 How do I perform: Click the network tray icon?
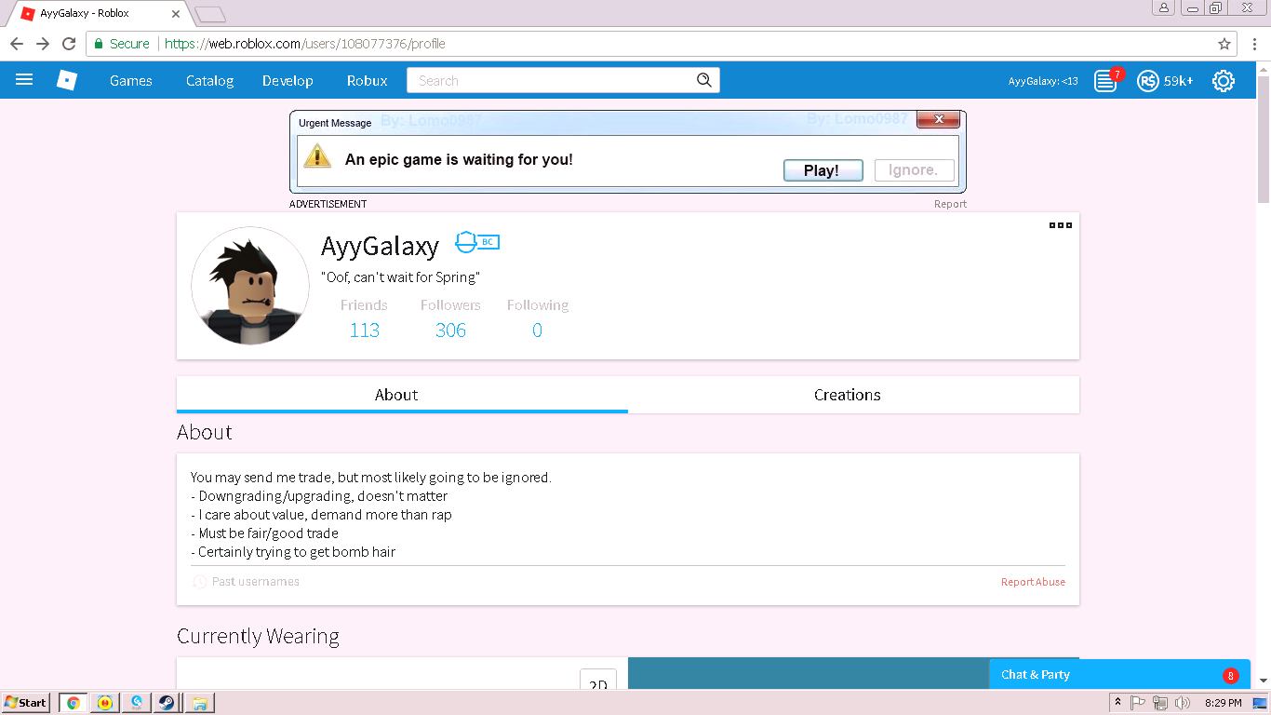tap(1160, 703)
